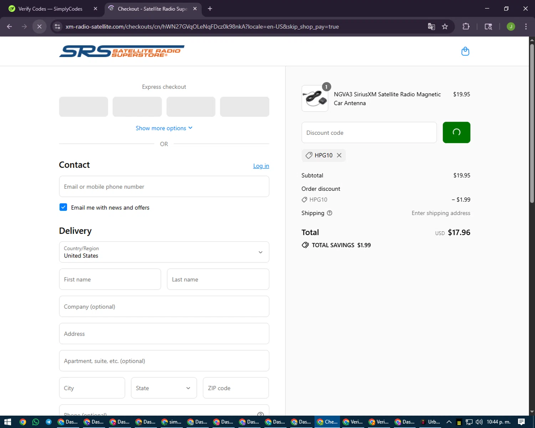The image size is (535, 428).
Task: Close the Checkout Satellite Radio tab
Action: [195, 9]
